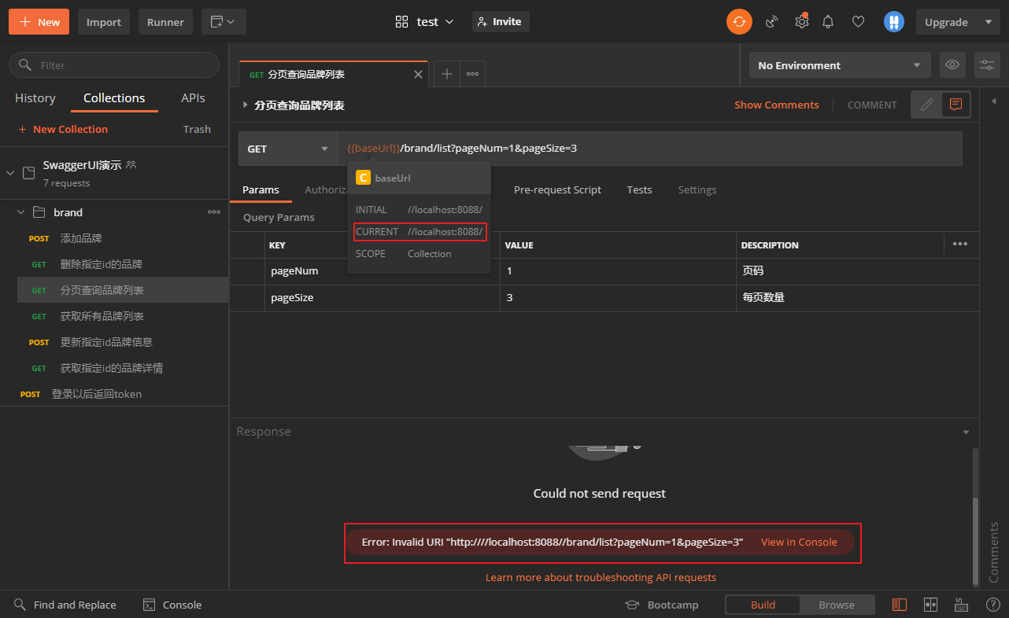This screenshot has width=1009, height=618.
Task: Select the Collections tab
Action: click(114, 98)
